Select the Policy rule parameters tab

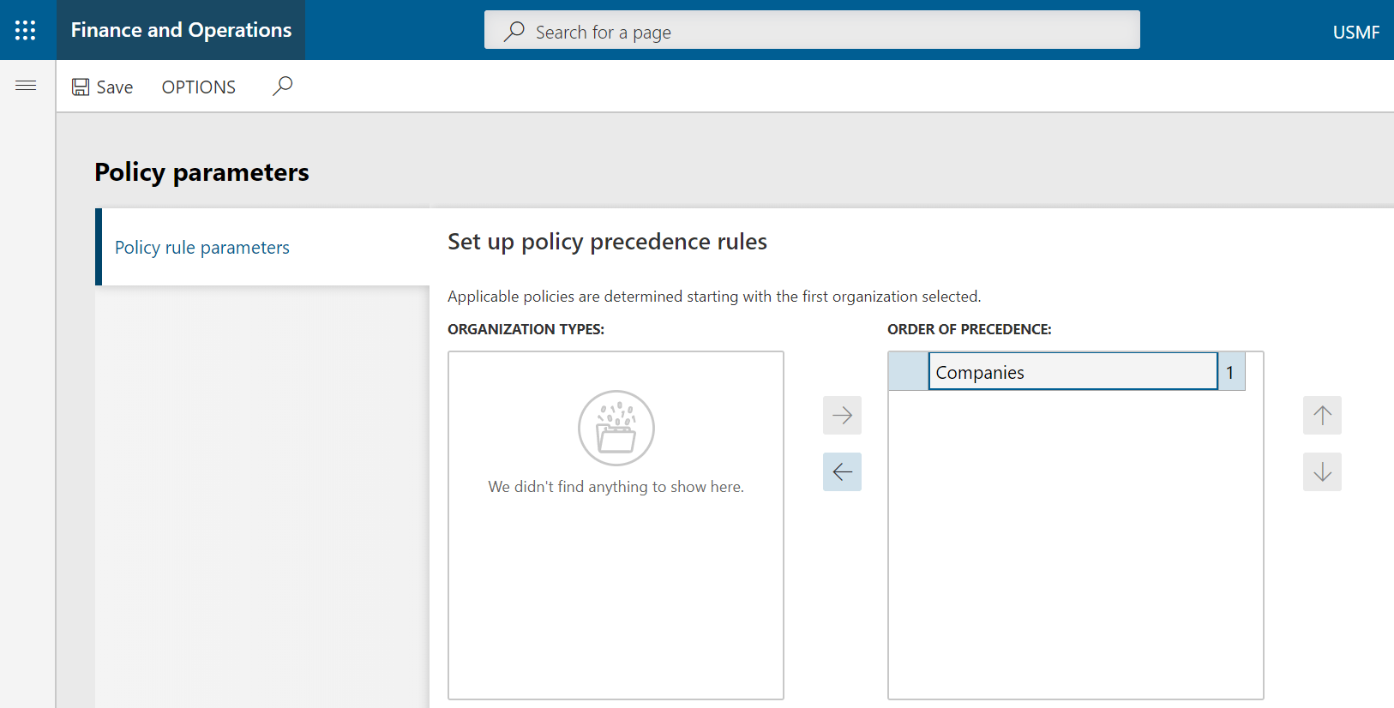(x=202, y=248)
